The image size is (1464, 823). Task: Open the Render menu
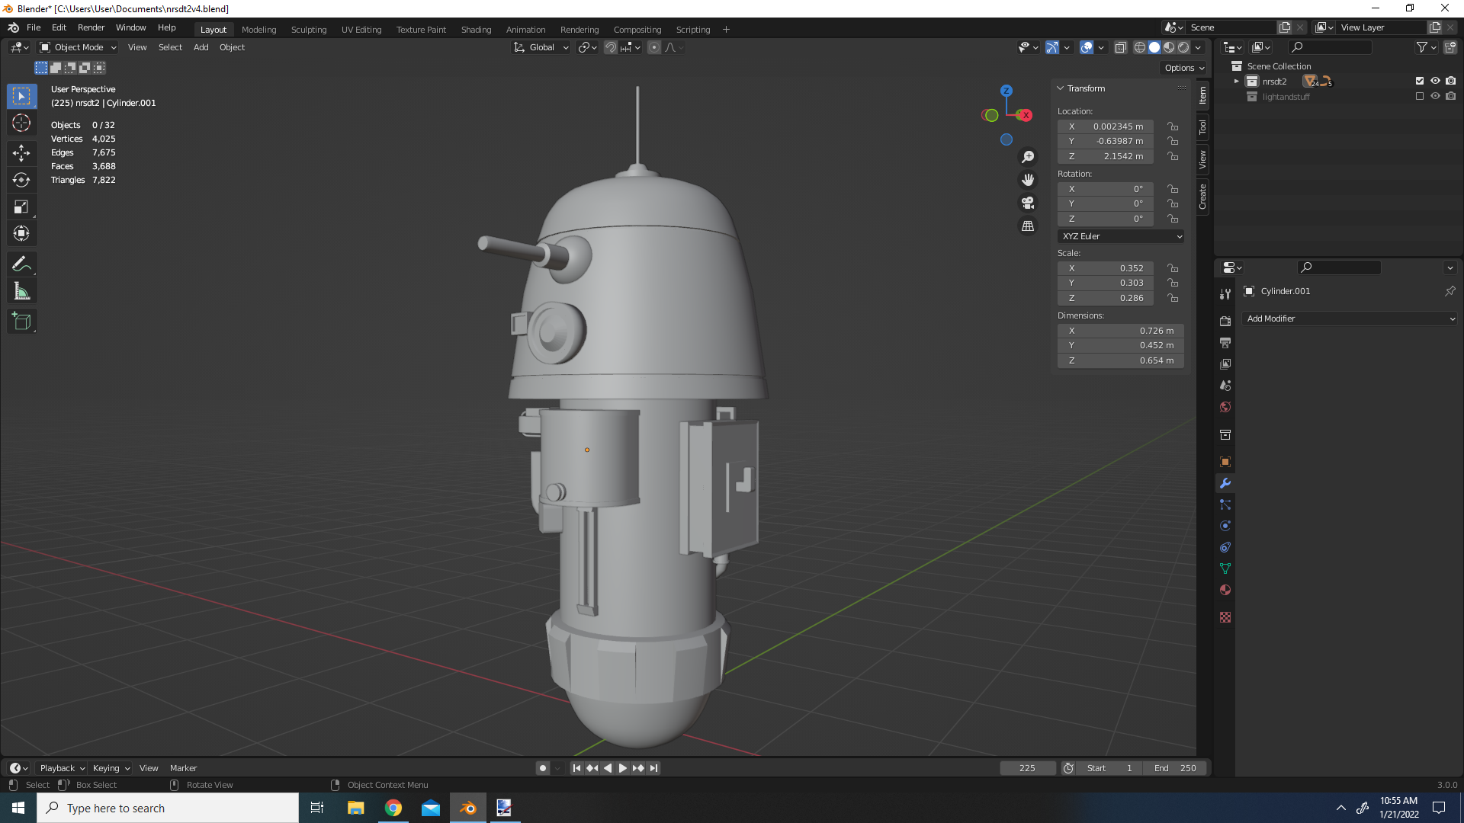[x=91, y=27]
